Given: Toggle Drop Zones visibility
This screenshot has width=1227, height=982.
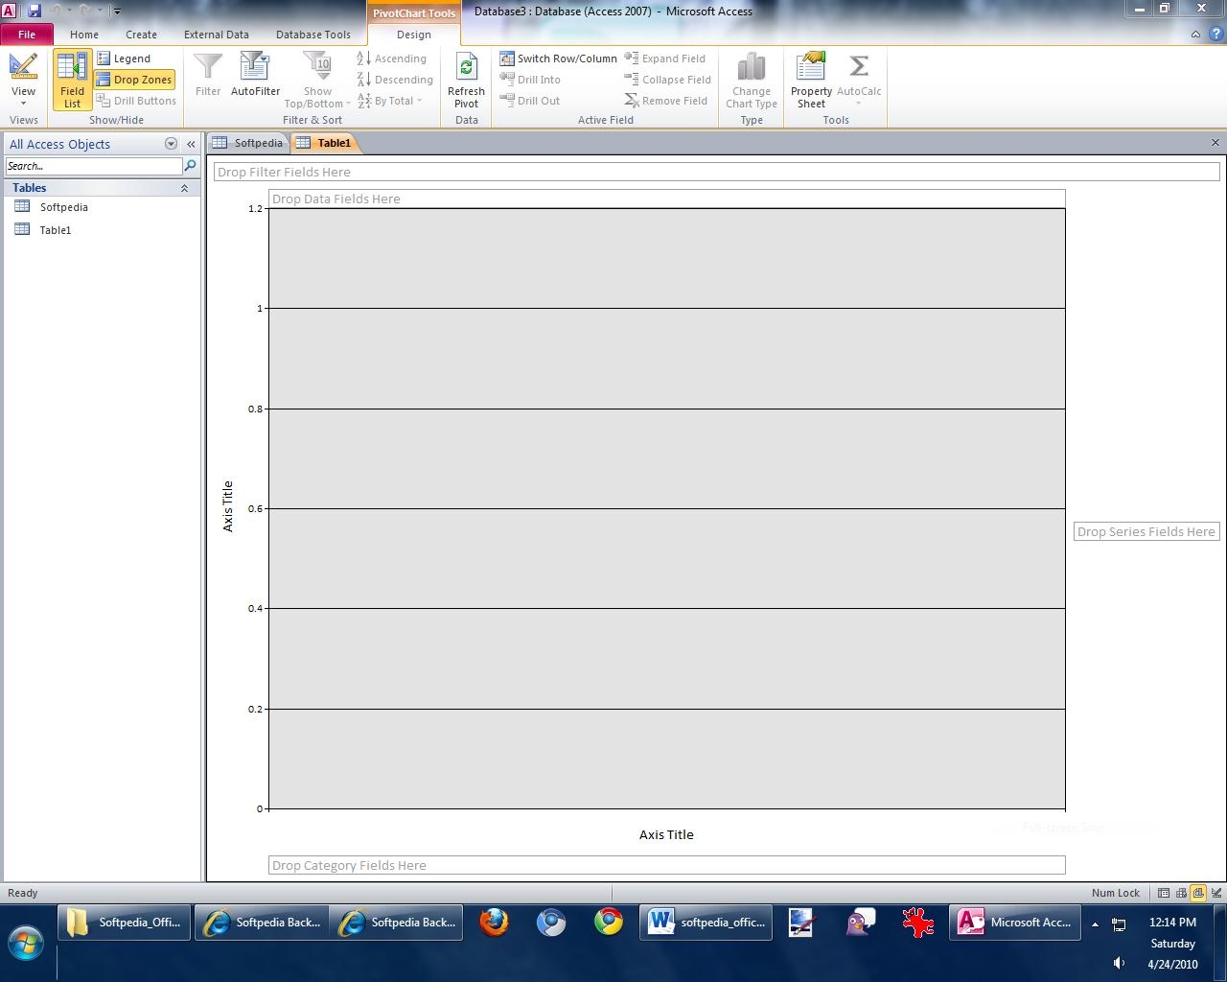Looking at the screenshot, I should [134, 80].
